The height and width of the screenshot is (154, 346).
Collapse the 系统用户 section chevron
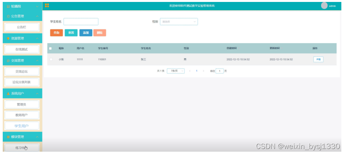(x=37, y=93)
